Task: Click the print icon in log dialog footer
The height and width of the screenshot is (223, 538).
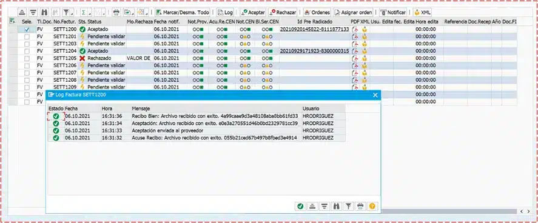Action: tap(360, 206)
